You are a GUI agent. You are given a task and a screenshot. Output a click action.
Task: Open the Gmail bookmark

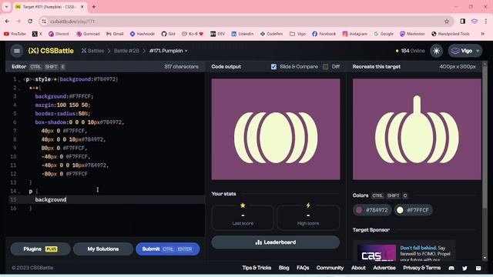115,34
